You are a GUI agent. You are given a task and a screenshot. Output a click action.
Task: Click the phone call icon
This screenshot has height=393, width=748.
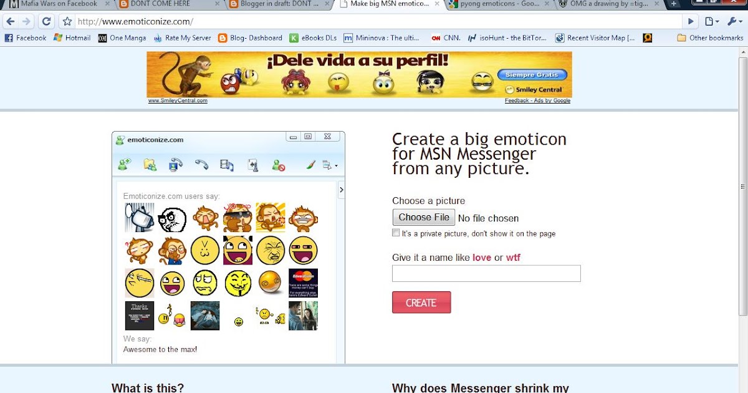pyautogui.click(x=201, y=164)
